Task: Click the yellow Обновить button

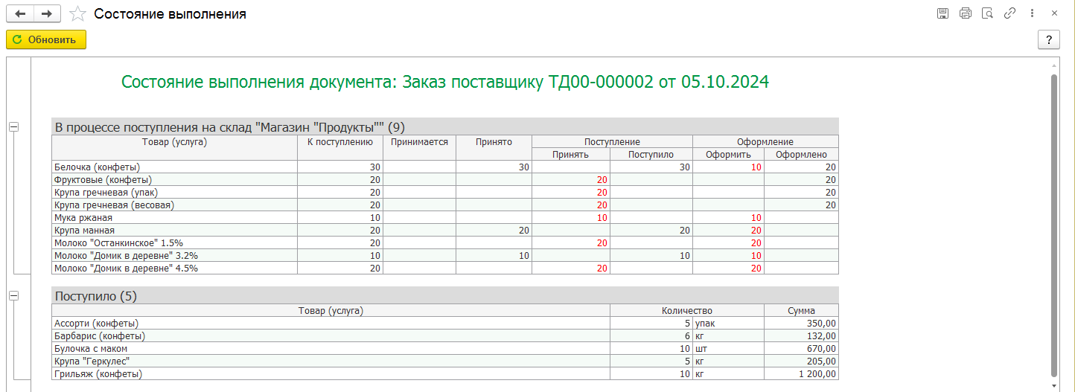Action: pos(46,39)
